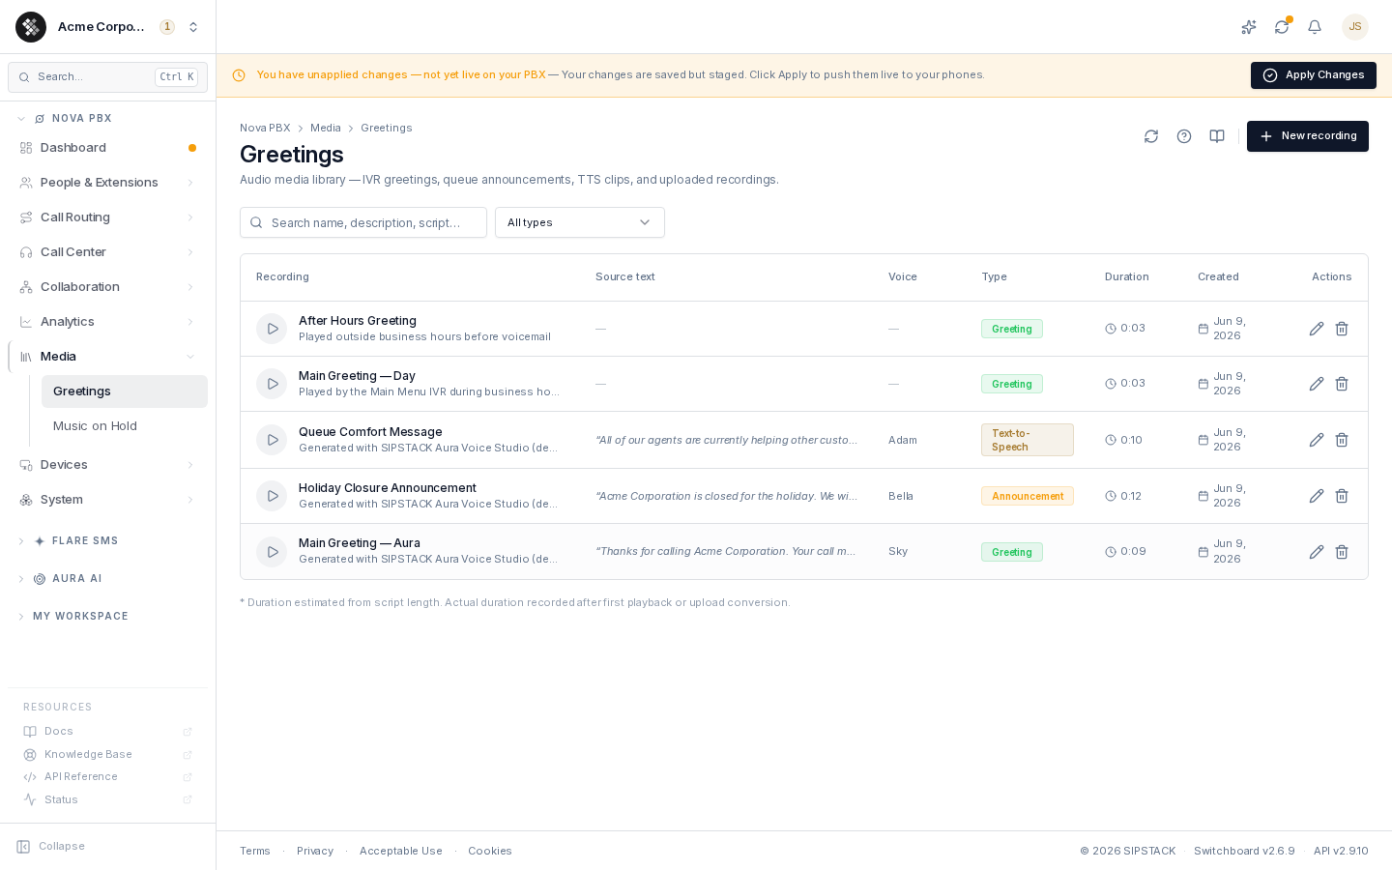Click the Duration column header
Screen dimensions: 1392x870
coord(1127,277)
